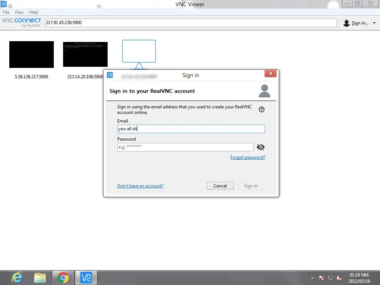Open Google Chrome from taskbar
Viewport: 380px width, 285px height.
point(63,278)
